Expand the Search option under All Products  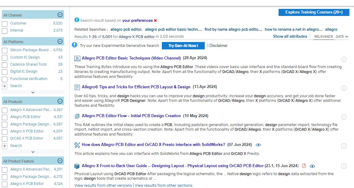[x=5, y=145]
